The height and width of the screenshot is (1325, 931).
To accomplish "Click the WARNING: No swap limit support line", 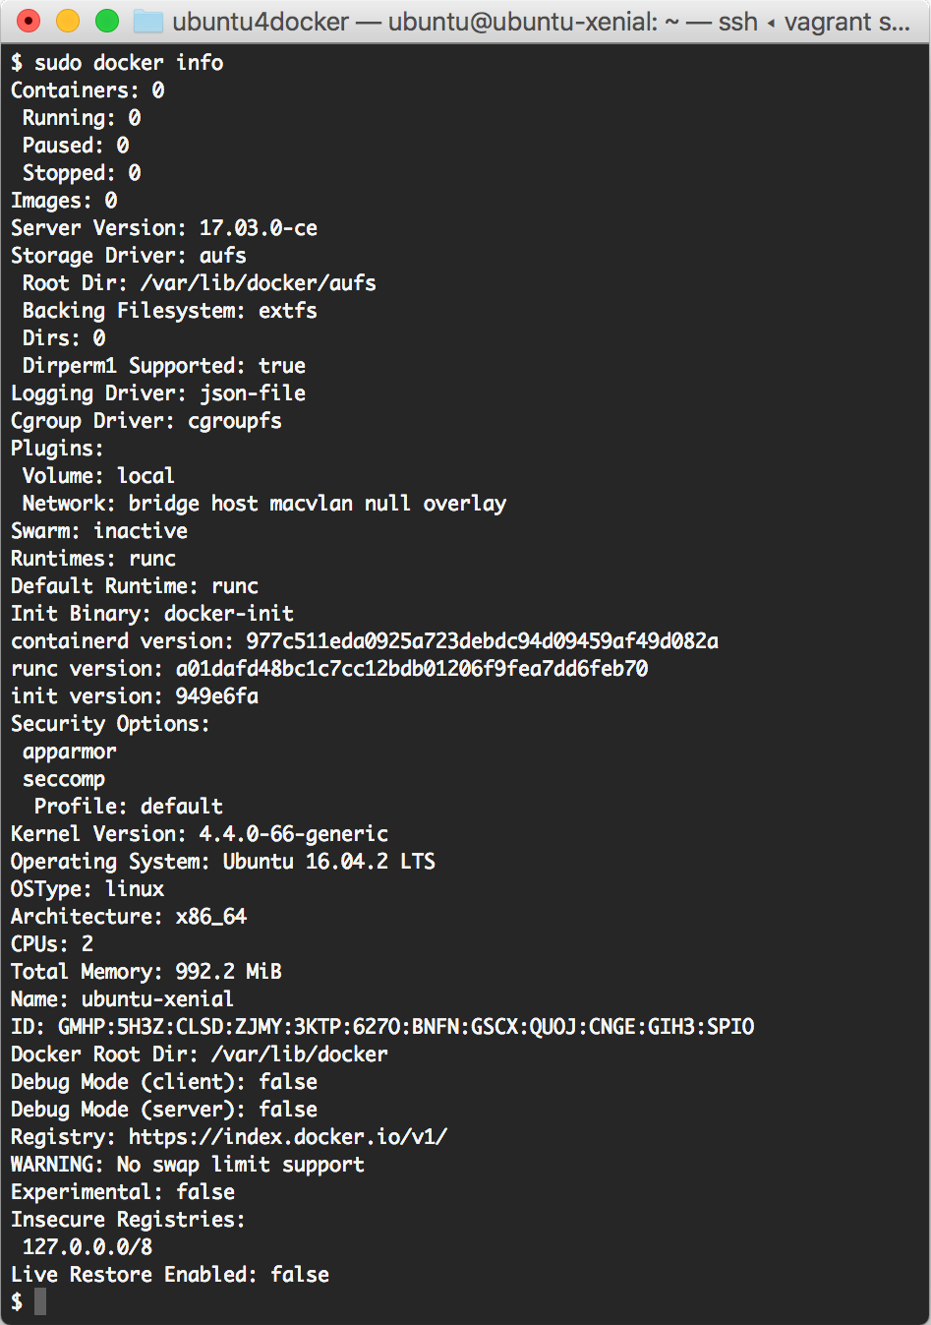I will (188, 1165).
